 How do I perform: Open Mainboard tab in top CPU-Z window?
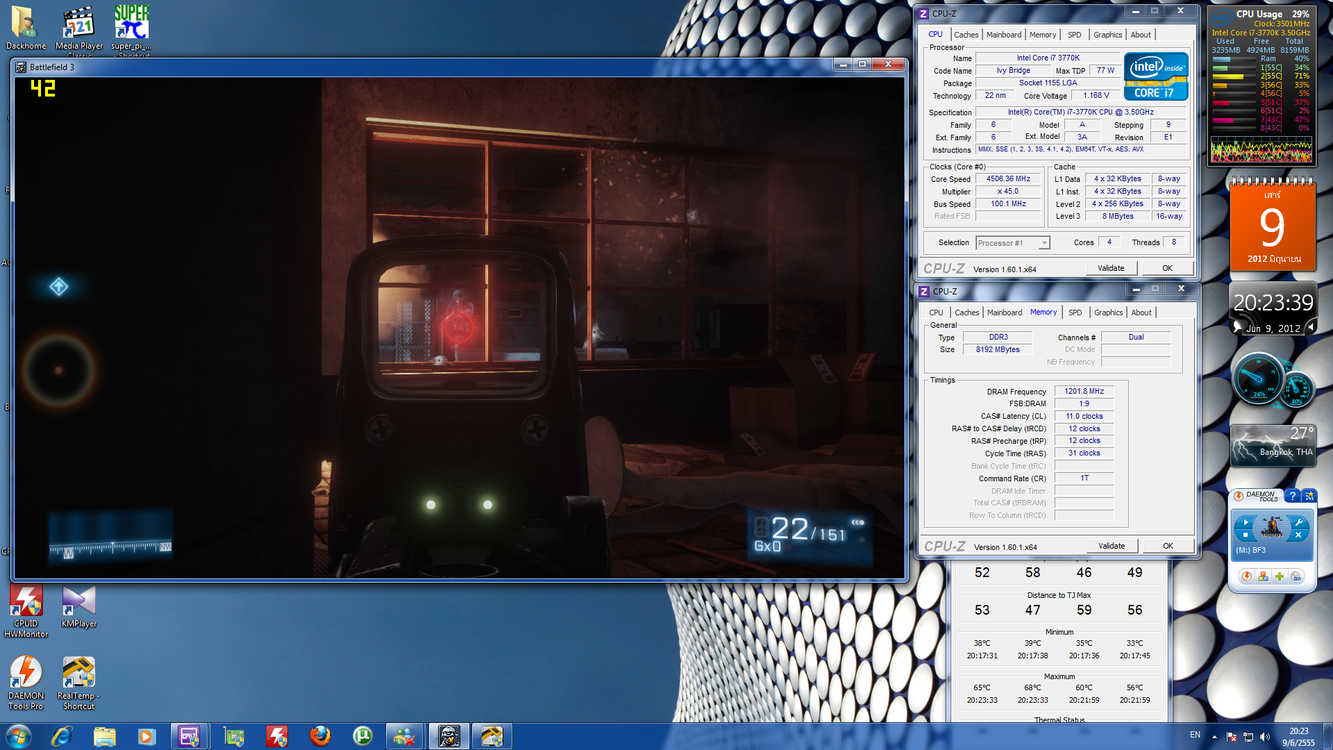[x=1003, y=35]
